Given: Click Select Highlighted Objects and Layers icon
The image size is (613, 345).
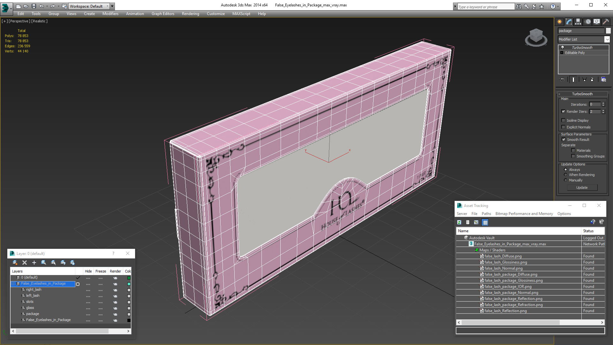Looking at the screenshot, I should pyautogui.click(x=44, y=263).
